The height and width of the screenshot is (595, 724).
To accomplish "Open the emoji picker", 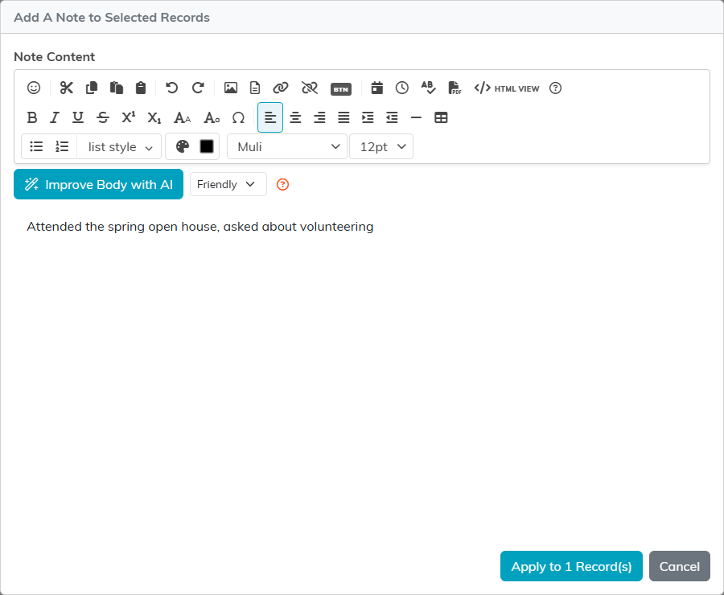I will pos(34,88).
